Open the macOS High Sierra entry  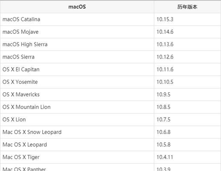coord(25,44)
